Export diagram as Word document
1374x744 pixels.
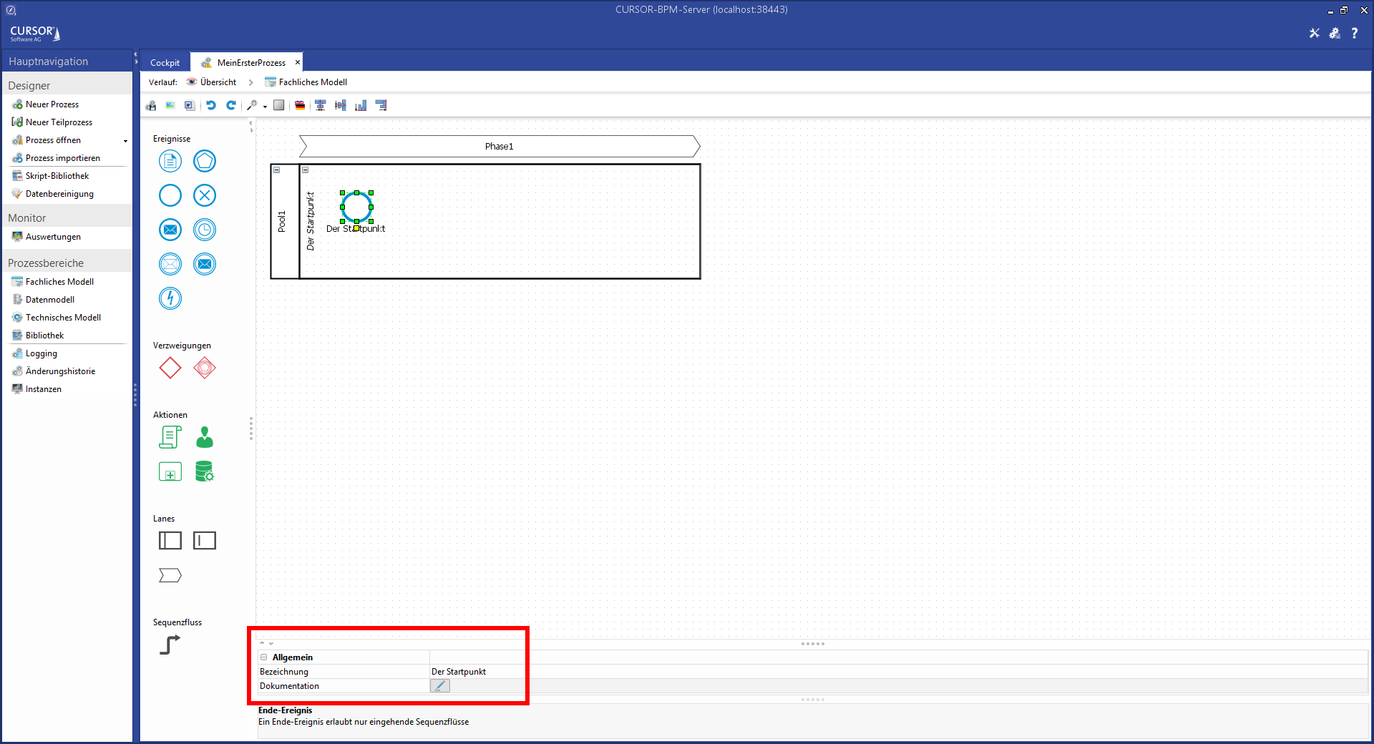[x=189, y=105]
